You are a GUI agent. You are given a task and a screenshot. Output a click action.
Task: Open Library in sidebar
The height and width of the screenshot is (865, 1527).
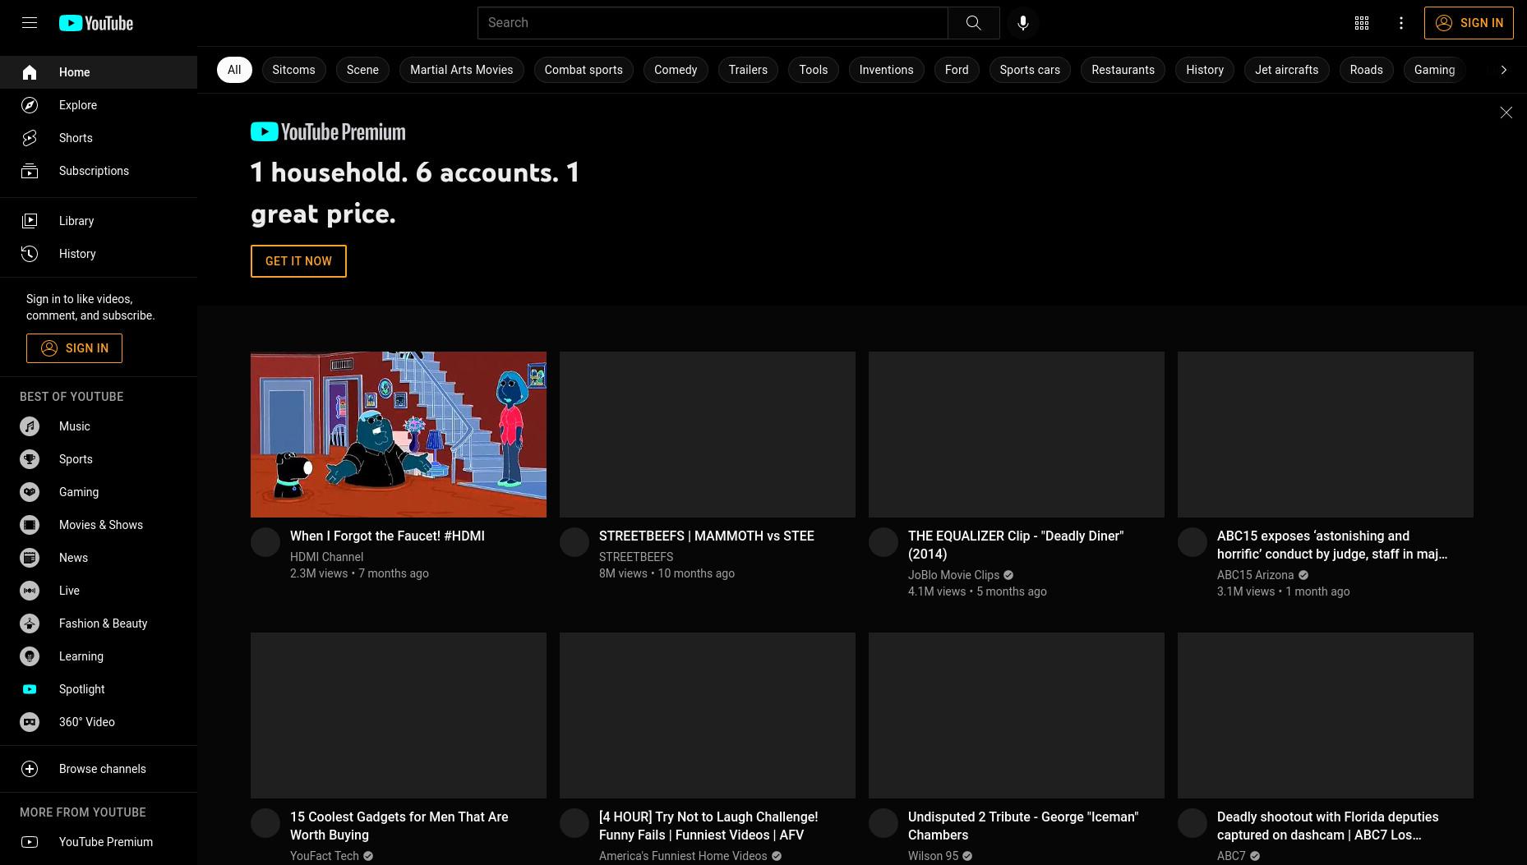(99, 221)
